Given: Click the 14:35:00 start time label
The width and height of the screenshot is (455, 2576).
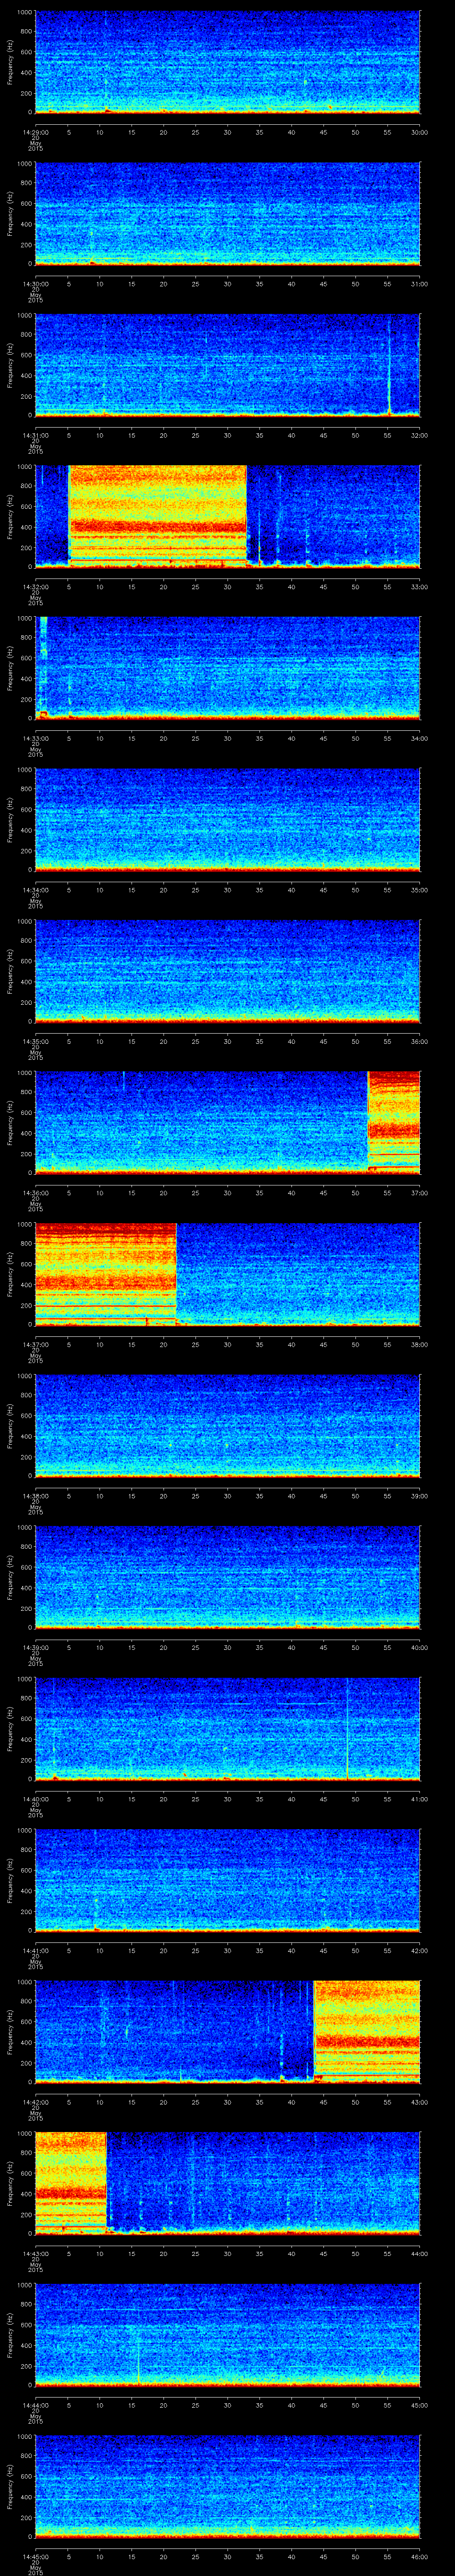Looking at the screenshot, I should coord(36,1041).
